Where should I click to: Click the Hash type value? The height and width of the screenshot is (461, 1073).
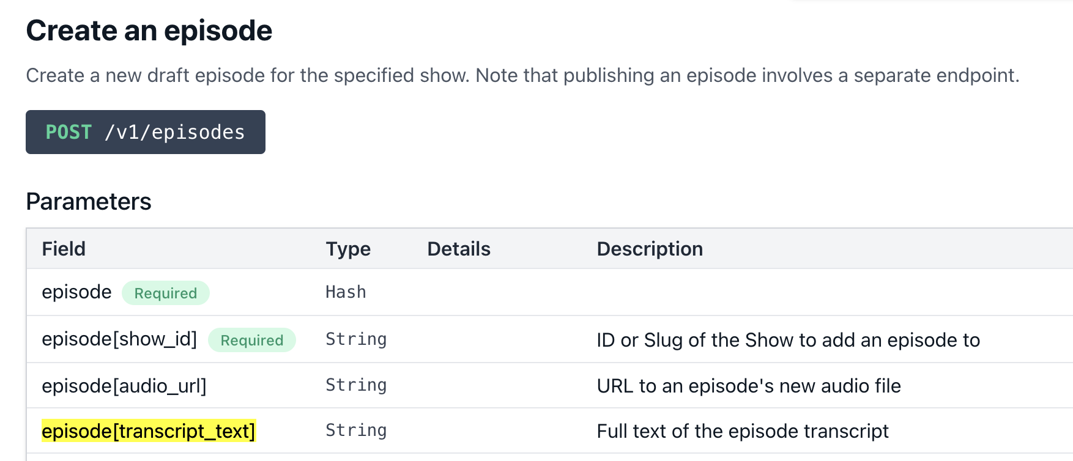tap(346, 292)
